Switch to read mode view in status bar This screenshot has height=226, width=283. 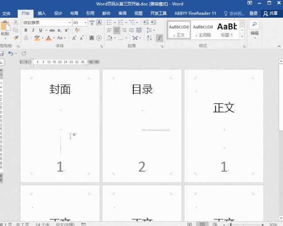pos(190,224)
